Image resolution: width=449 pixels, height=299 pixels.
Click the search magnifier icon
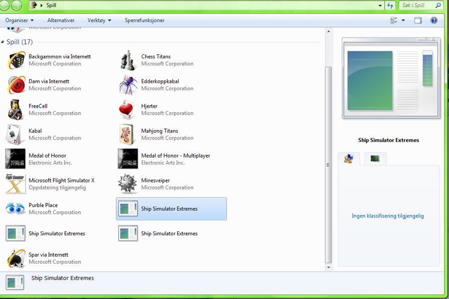438,5
